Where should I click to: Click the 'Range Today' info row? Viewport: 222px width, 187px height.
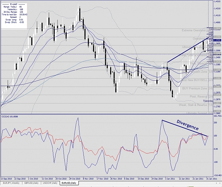(12, 7)
